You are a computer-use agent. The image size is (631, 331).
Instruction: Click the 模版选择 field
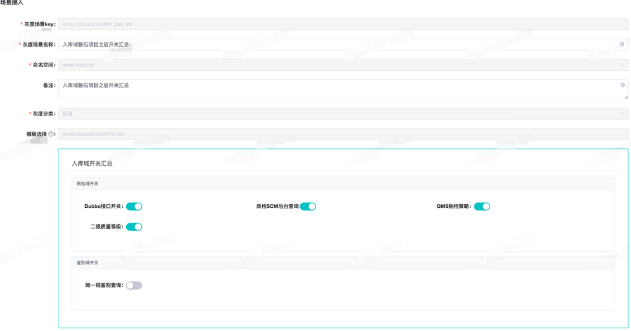343,134
